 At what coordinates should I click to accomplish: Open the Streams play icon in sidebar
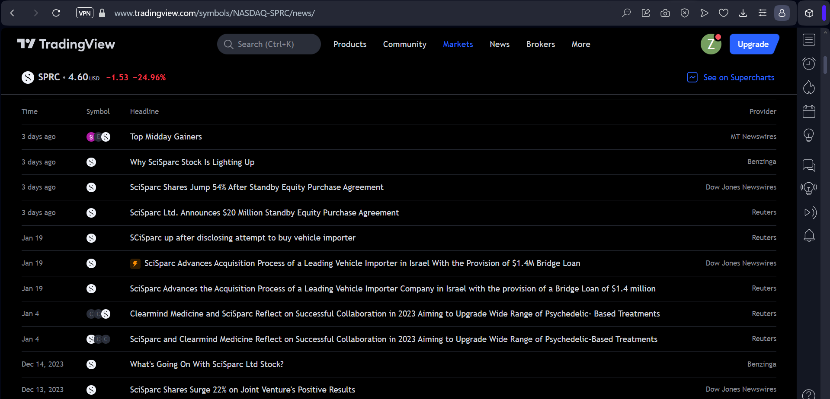[x=810, y=212]
